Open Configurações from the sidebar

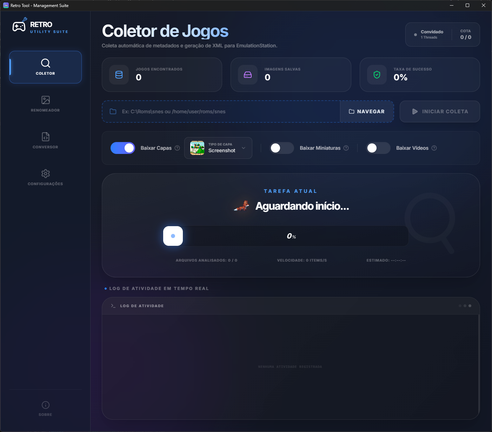45,177
